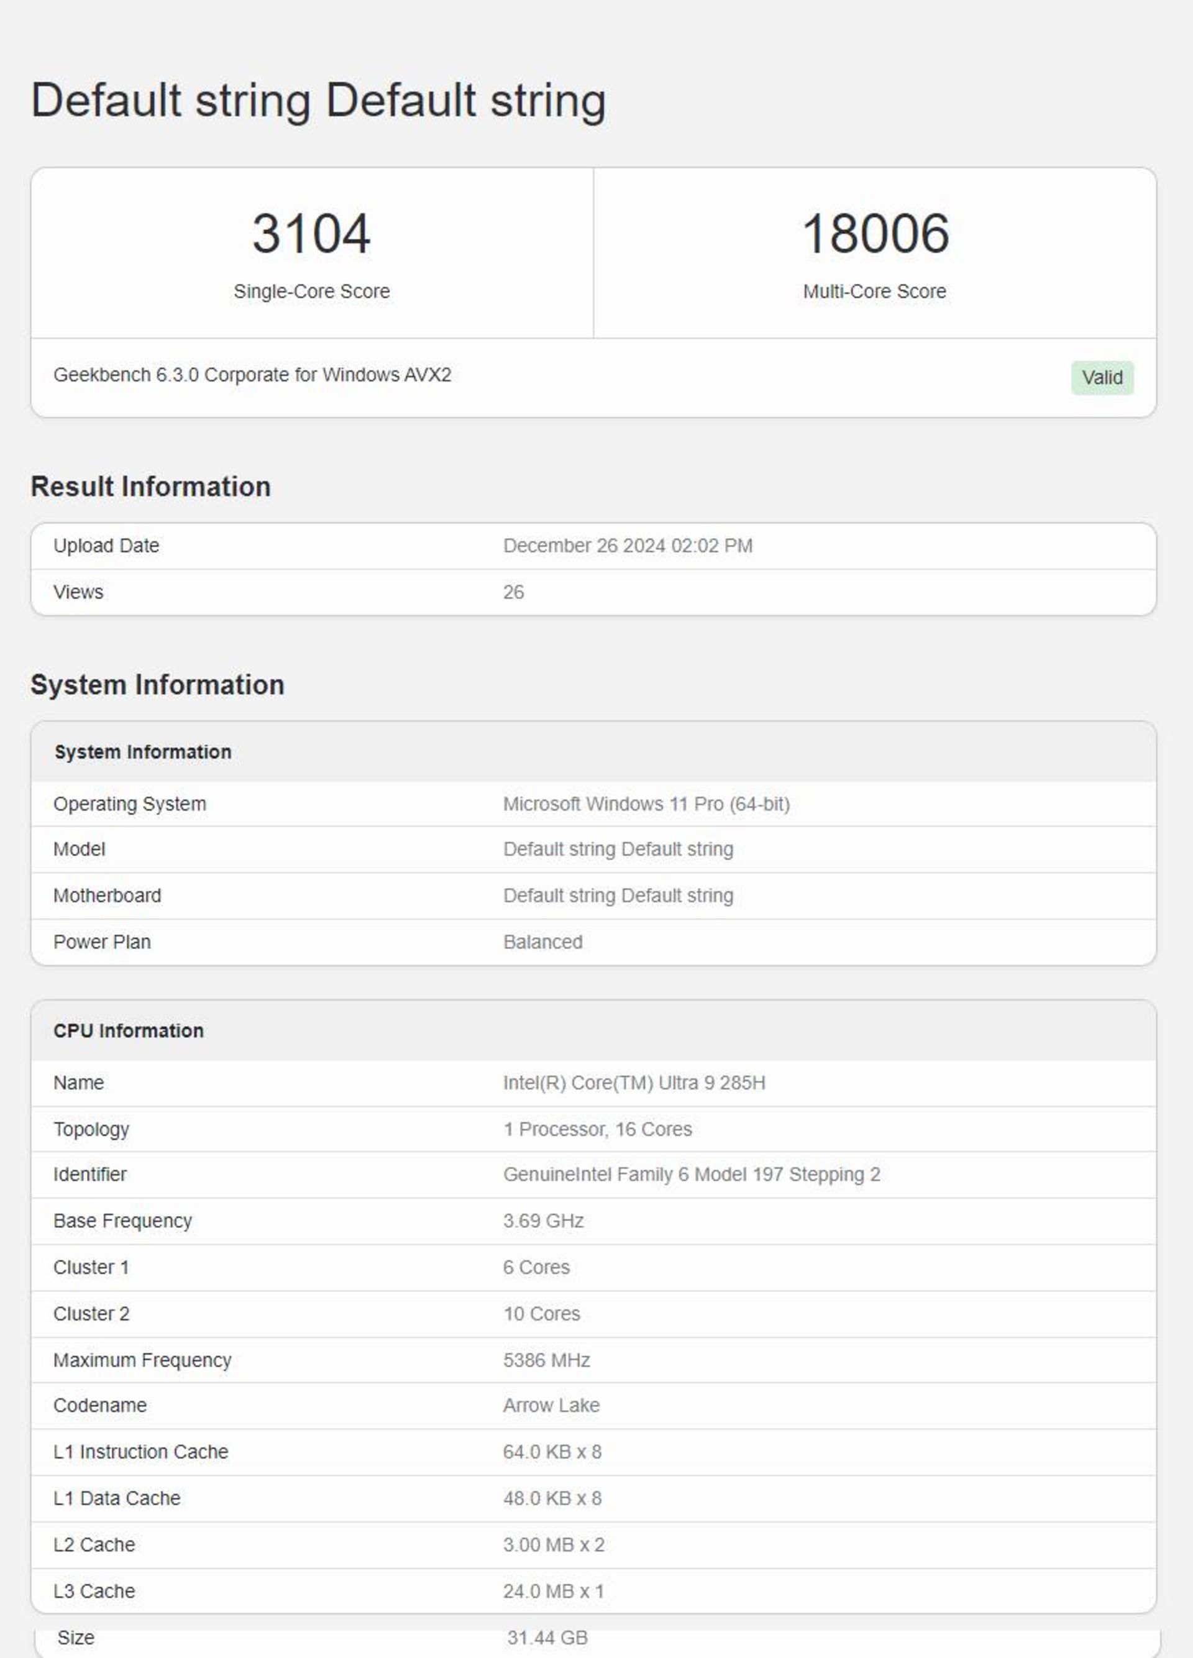The width and height of the screenshot is (1193, 1658).
Task: Click the Base Frequency 3.69 GHz value
Action: pos(543,1221)
